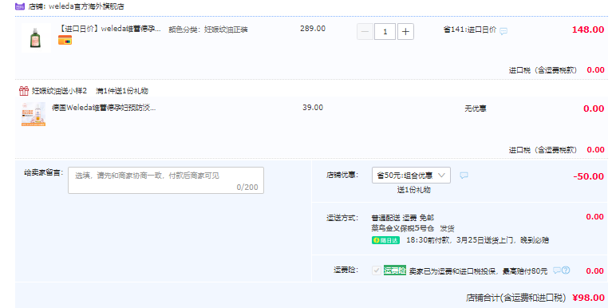Screen dimensions: 616x308
Task: Click the 送1份礼物 text below the discount dropdown
Action: pos(413,190)
